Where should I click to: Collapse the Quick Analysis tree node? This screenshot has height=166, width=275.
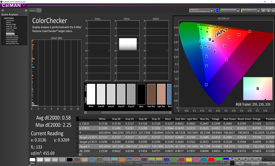[3, 18]
